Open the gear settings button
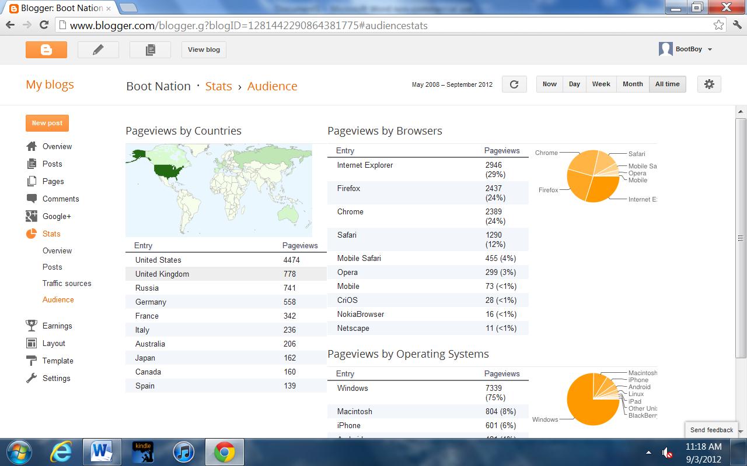Image resolution: width=747 pixels, height=466 pixels. point(709,84)
